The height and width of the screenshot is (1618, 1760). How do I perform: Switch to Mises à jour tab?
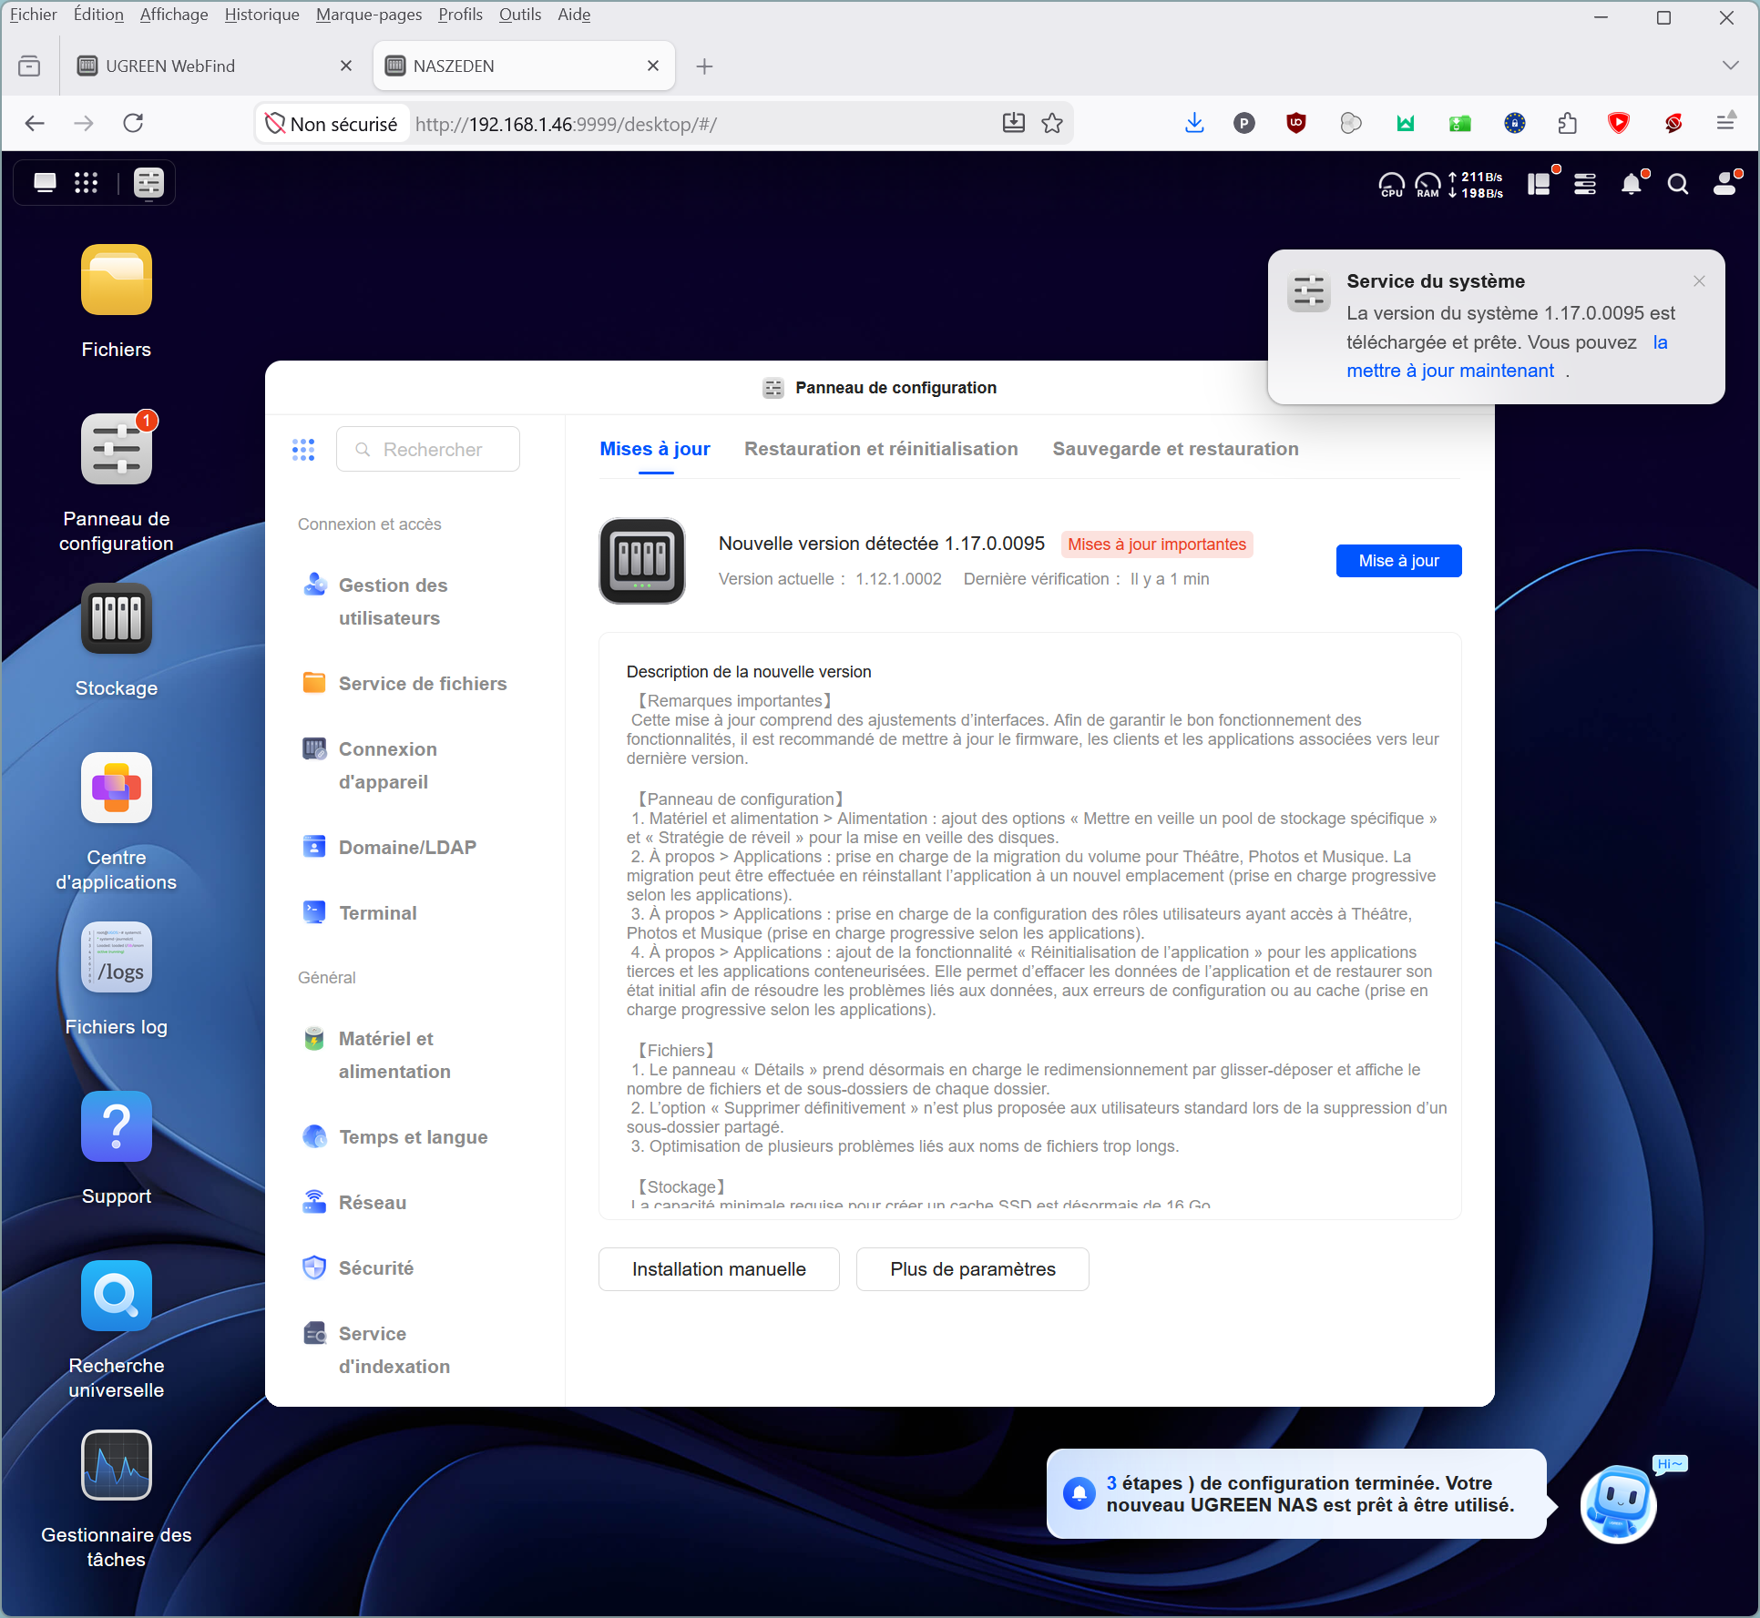pos(655,449)
